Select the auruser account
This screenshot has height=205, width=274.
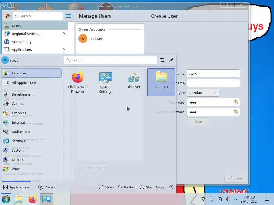110,38
